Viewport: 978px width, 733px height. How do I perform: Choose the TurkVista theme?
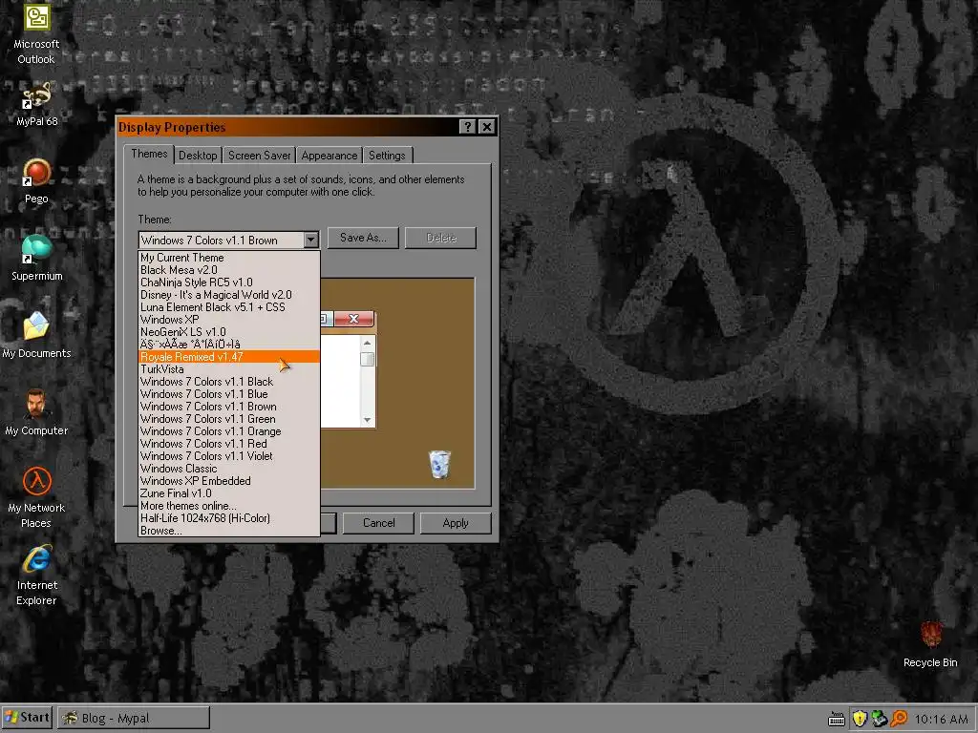coord(229,369)
